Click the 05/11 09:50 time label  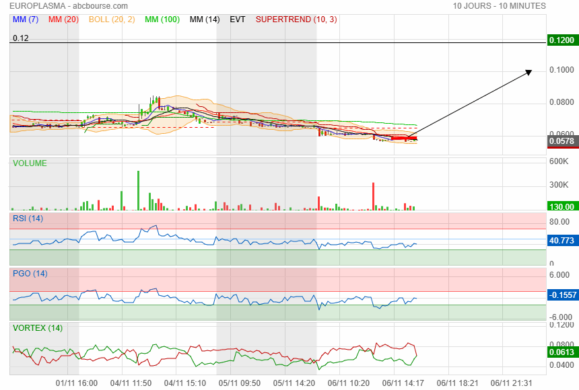point(239,383)
